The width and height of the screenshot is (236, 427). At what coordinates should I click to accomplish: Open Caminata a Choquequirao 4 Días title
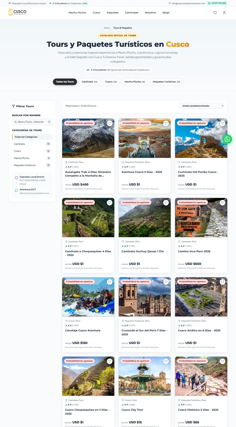click(x=88, y=253)
